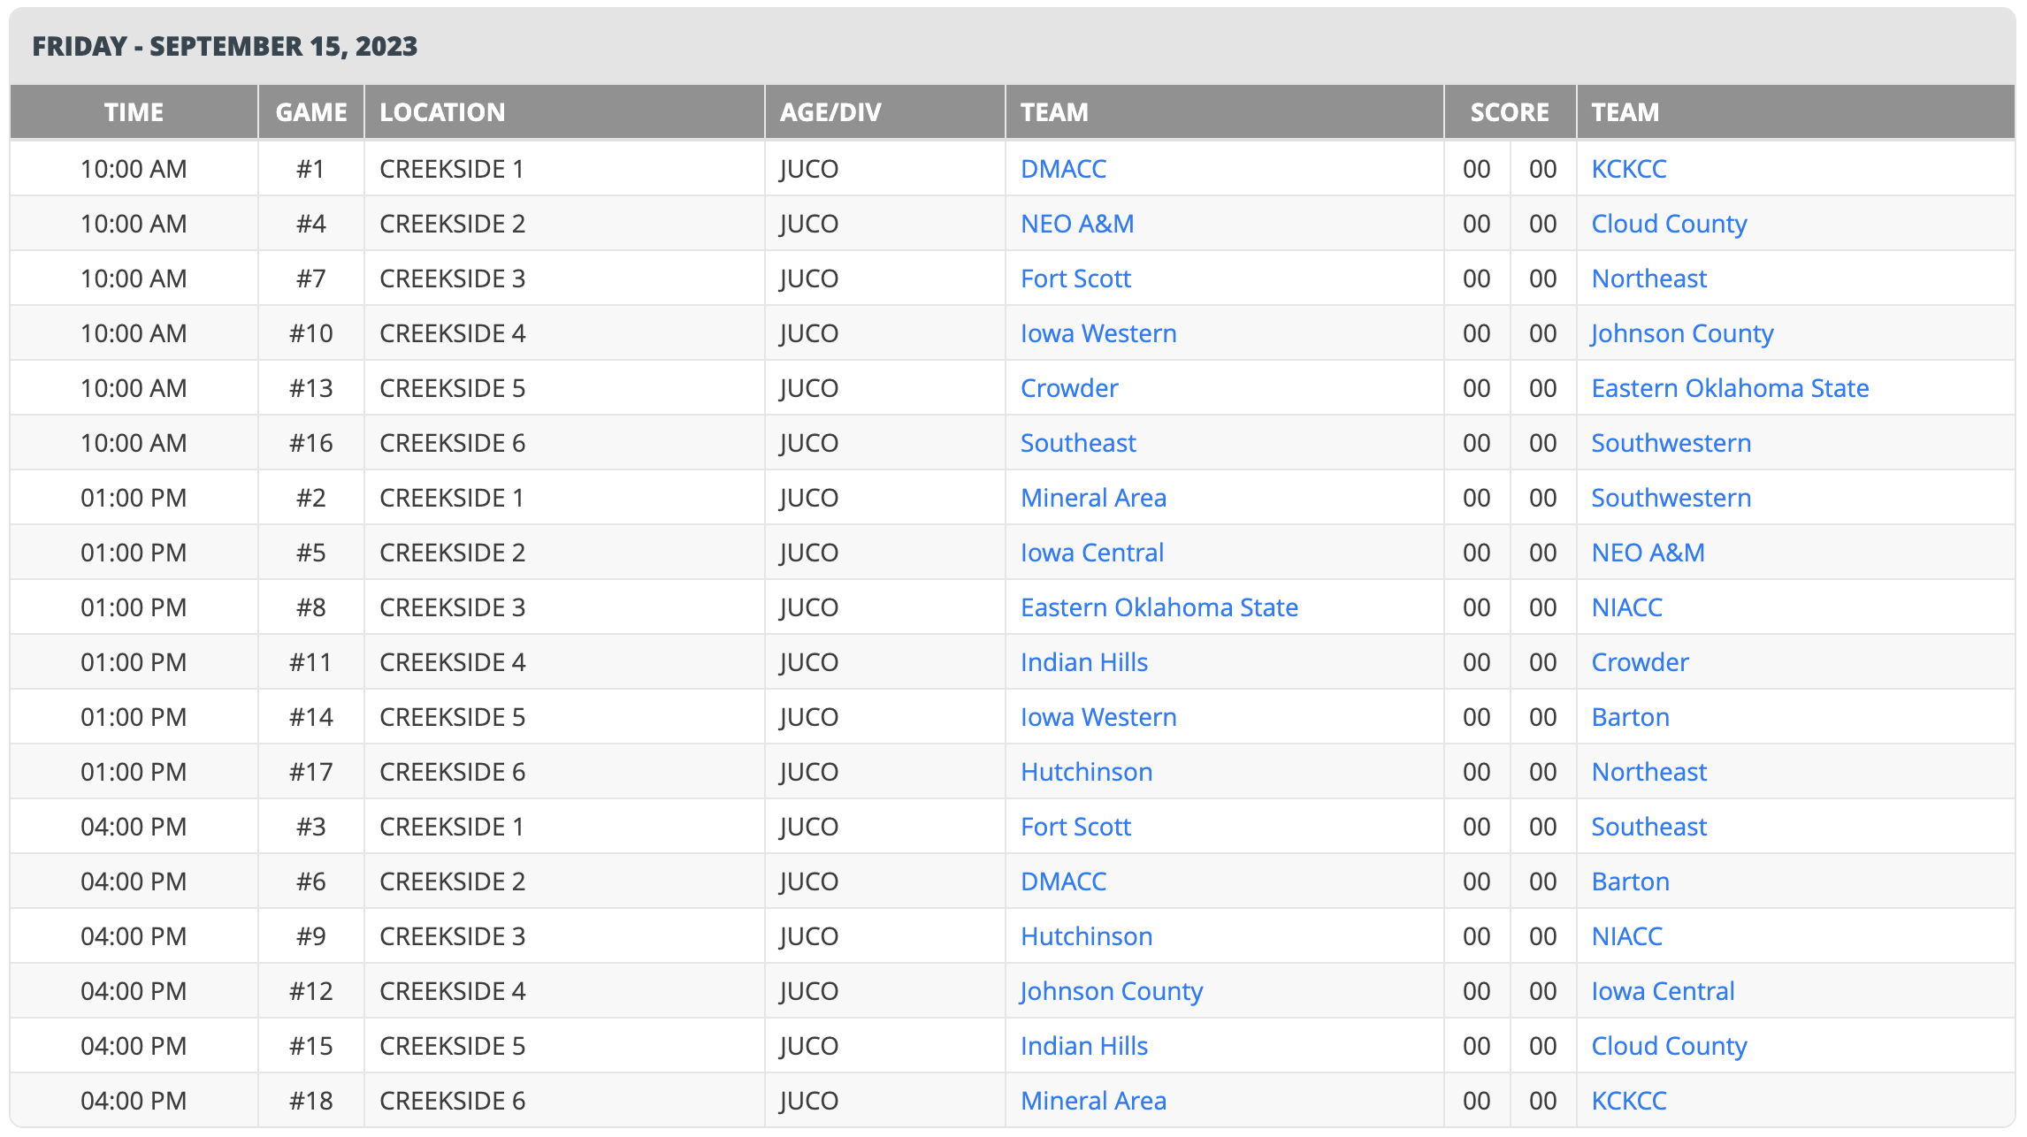Open Cloud County link in game #15 row
2027x1137 pixels.
tap(1668, 1046)
